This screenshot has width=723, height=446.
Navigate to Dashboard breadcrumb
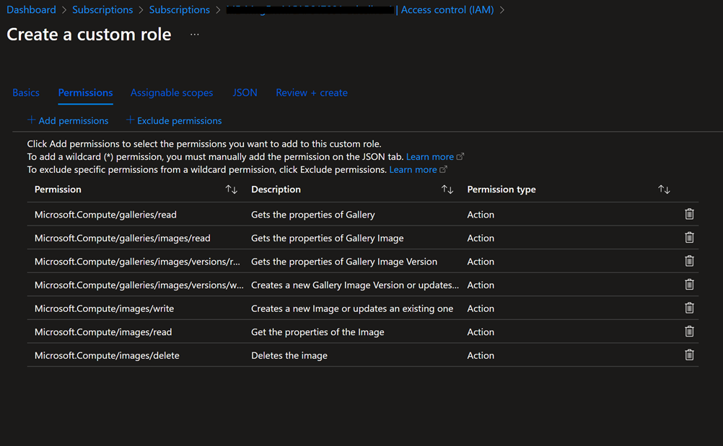[31, 9]
